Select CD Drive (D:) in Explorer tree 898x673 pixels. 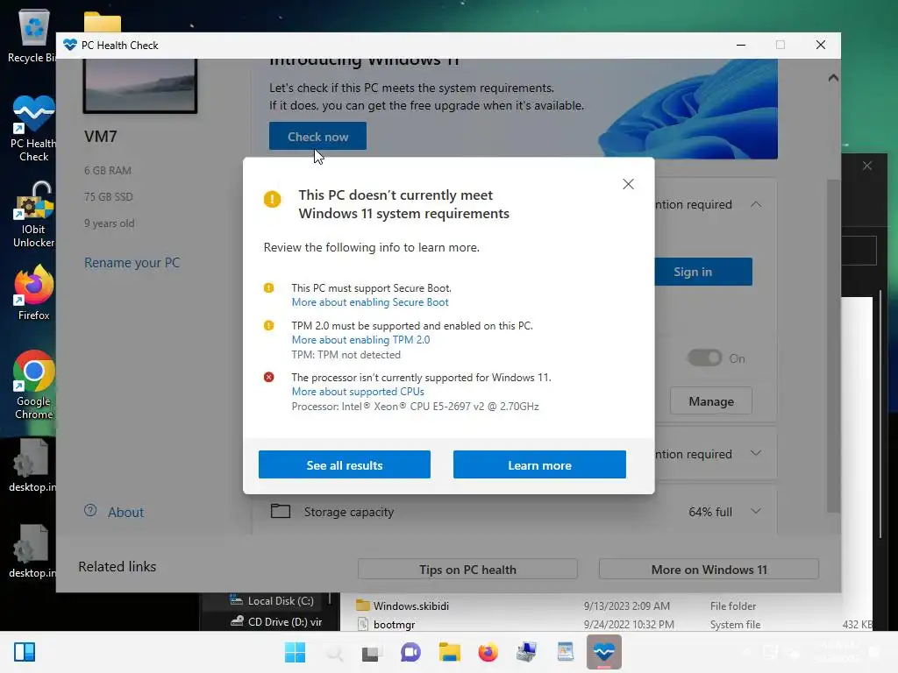coord(276,621)
